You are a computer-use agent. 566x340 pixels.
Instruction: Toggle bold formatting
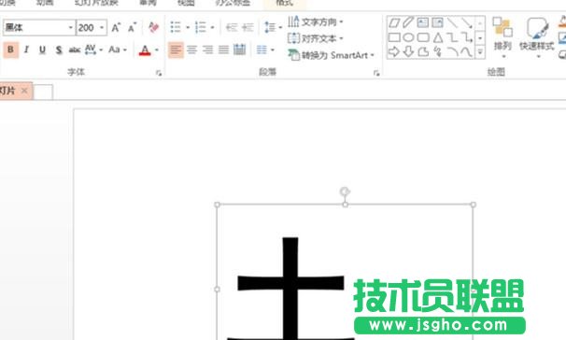click(11, 50)
